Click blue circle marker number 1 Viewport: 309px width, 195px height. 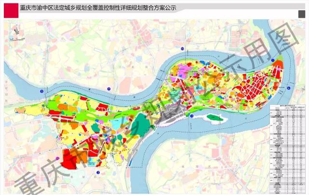pyautogui.click(x=273, y=60)
